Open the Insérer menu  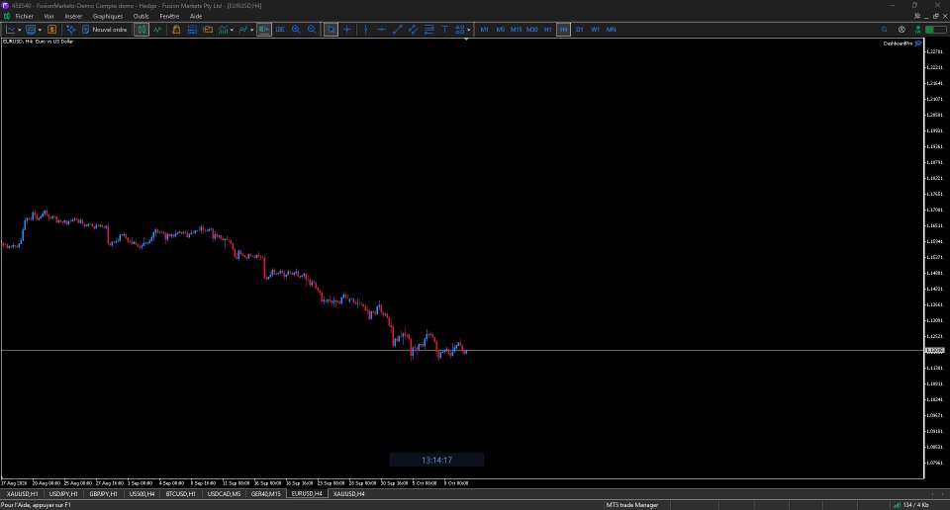73,17
